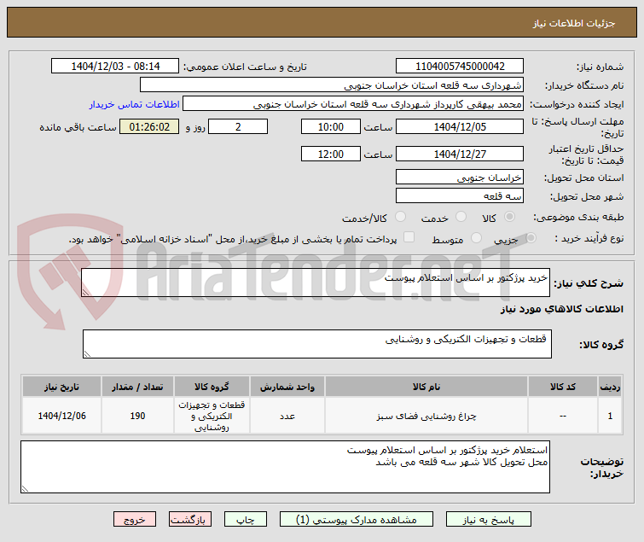The width and height of the screenshot is (644, 542).
Task: Click the بازگشت back button
Action: click(189, 520)
